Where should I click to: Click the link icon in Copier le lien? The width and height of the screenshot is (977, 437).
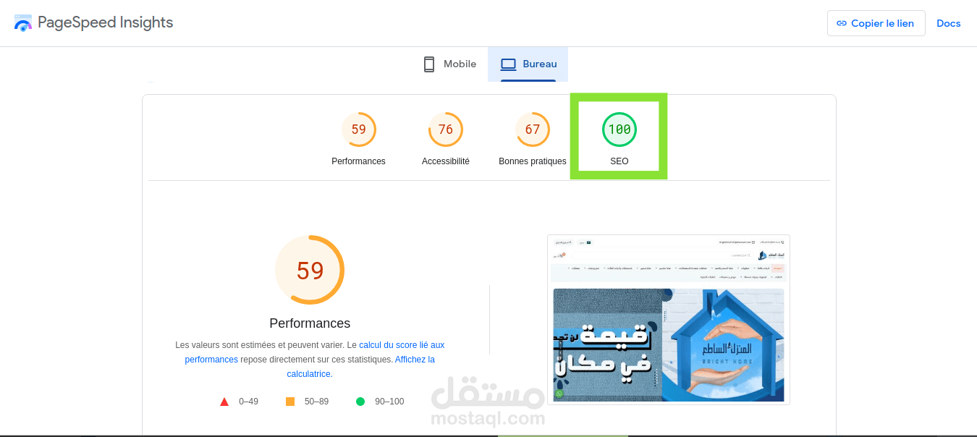(x=842, y=23)
